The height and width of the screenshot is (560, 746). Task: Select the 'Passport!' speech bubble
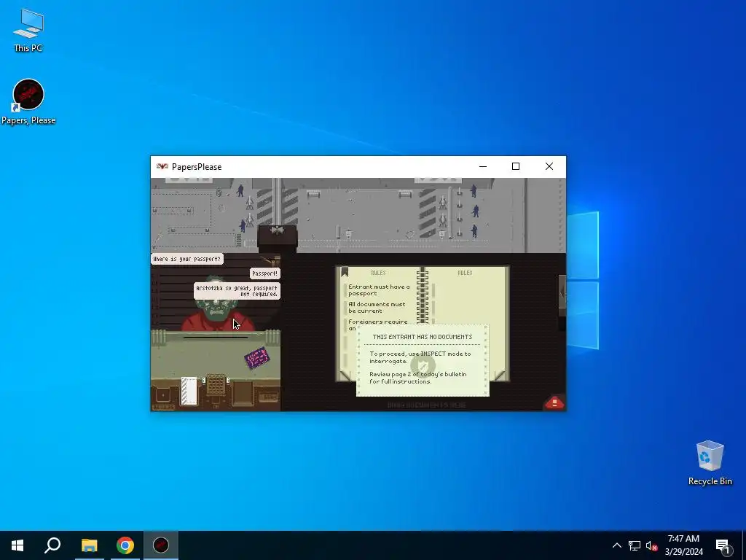[265, 273]
